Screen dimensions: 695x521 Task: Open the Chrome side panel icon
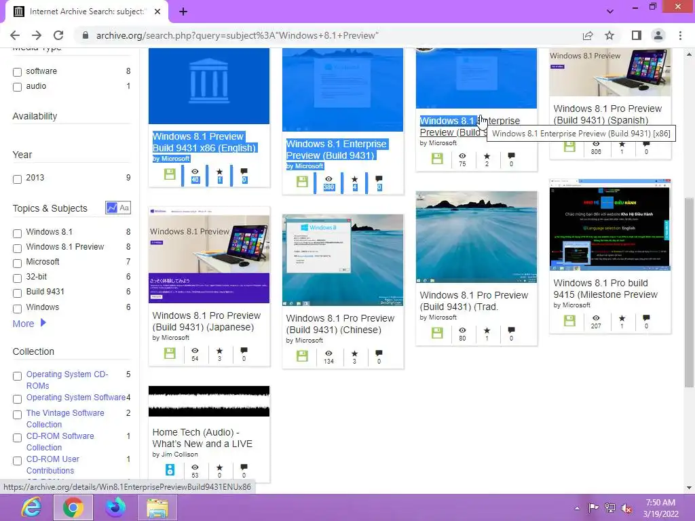(637, 35)
